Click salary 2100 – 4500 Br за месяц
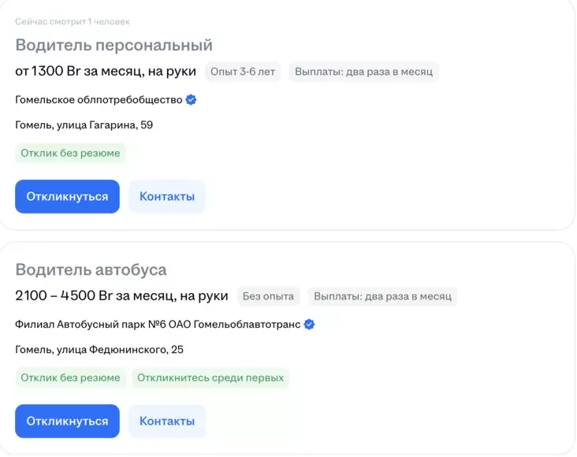The image size is (577, 457). point(121,296)
